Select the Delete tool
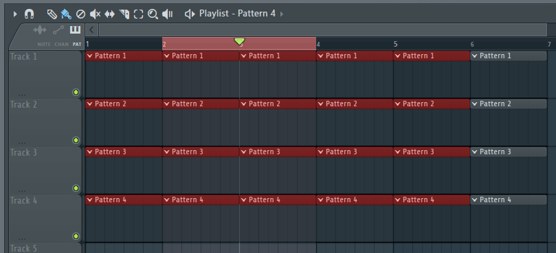The width and height of the screenshot is (556, 253). coord(81,14)
